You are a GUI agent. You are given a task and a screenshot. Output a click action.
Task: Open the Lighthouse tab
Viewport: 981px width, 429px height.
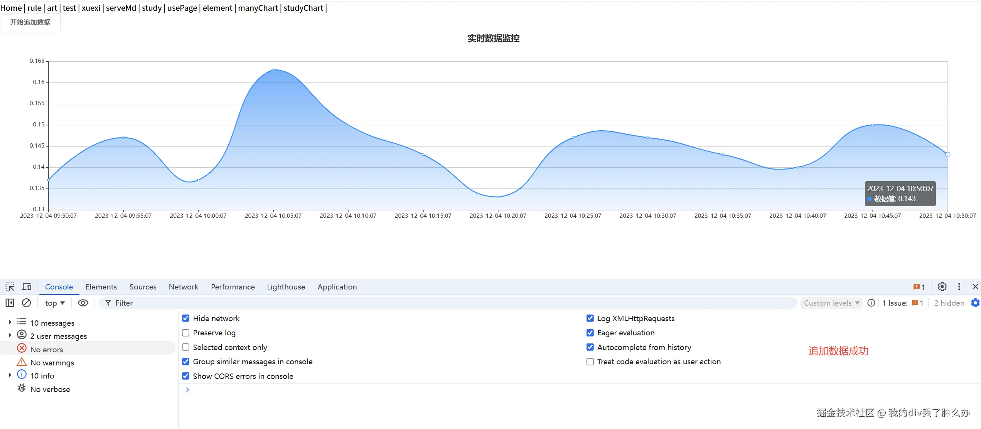286,287
